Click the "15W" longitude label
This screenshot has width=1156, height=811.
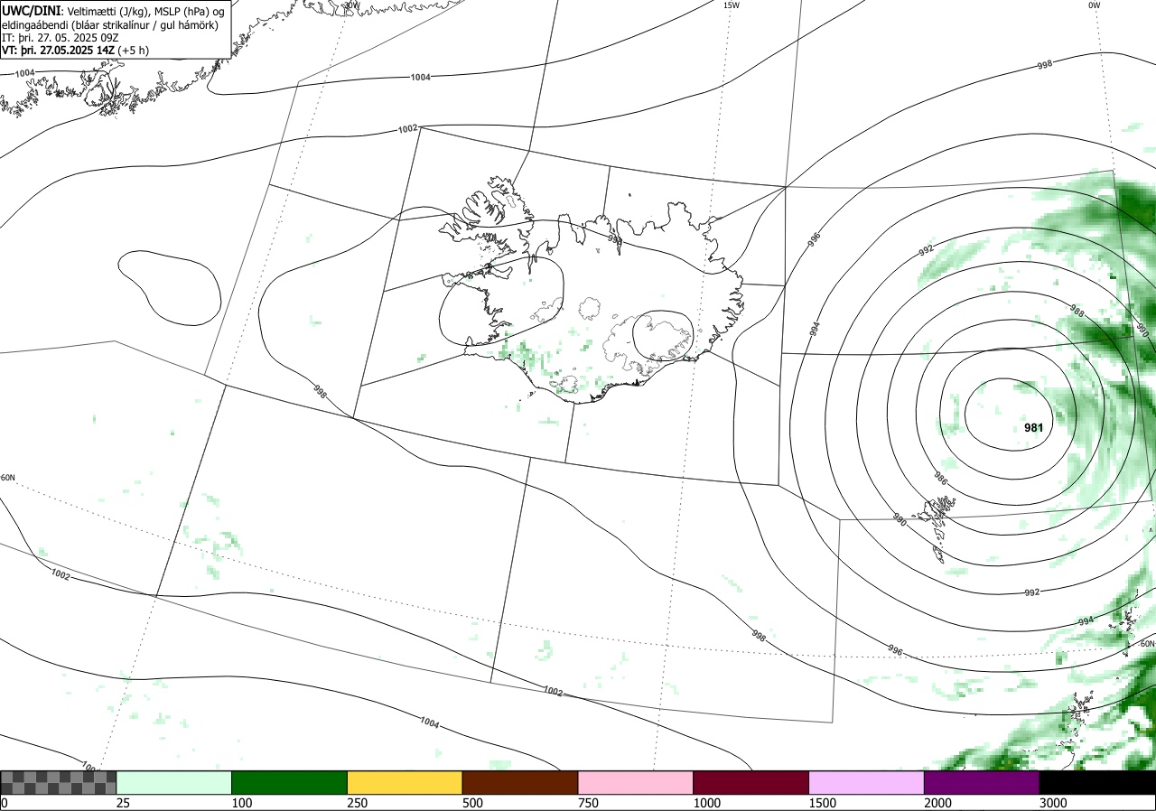(731, 5)
